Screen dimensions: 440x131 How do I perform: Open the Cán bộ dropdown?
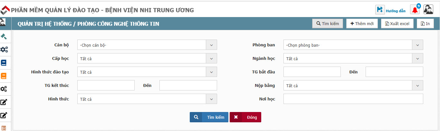[x=147, y=45]
